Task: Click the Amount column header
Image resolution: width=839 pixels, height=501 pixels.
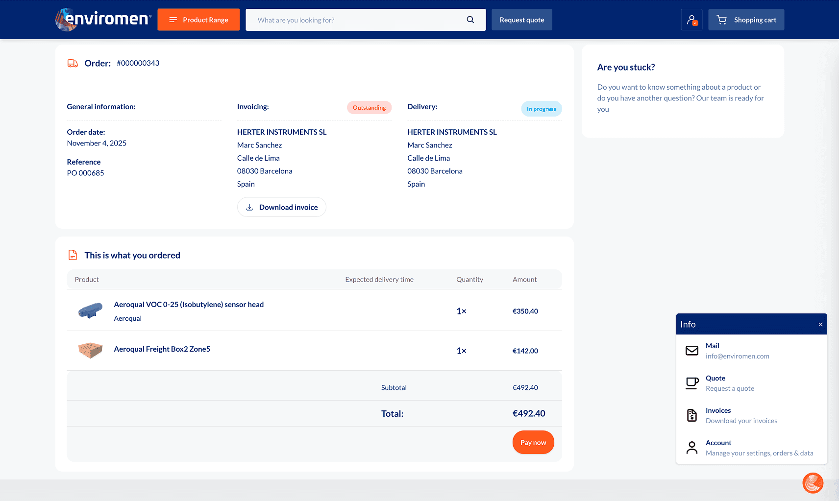Action: click(x=525, y=280)
